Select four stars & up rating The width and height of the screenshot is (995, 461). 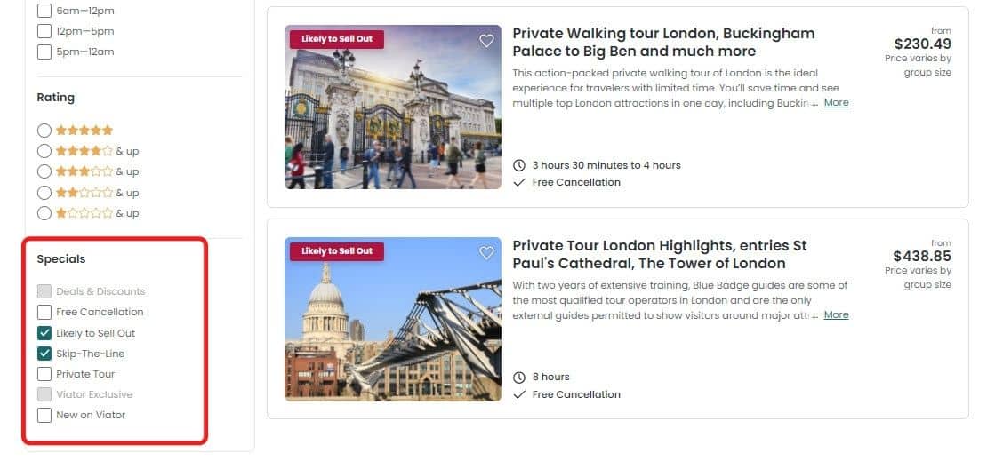(x=44, y=151)
